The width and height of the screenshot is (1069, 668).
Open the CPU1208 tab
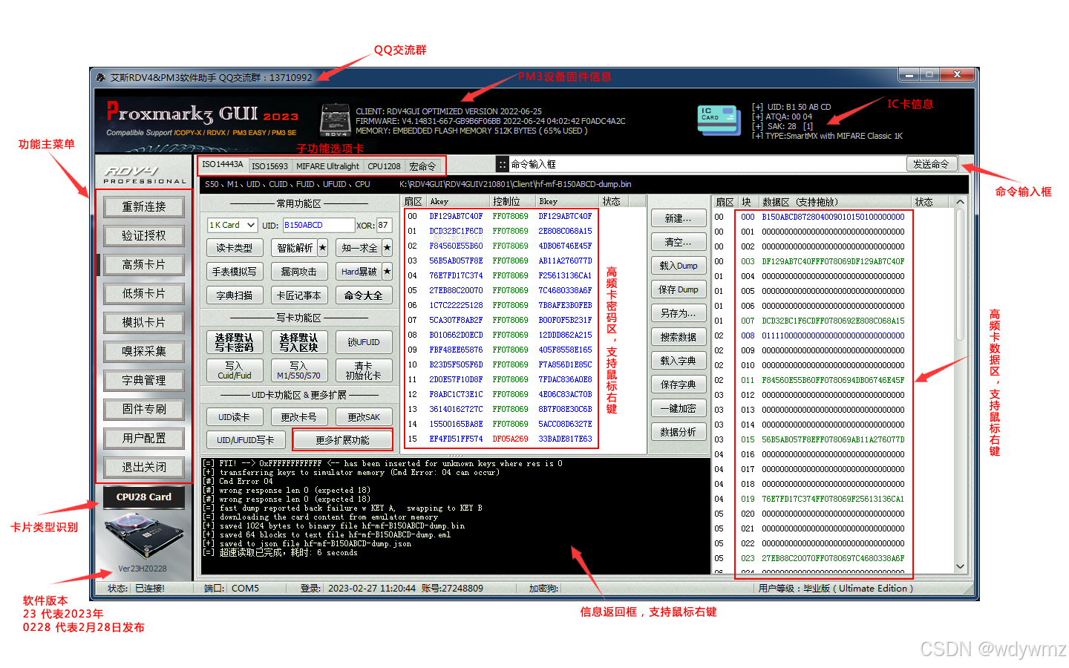[384, 166]
